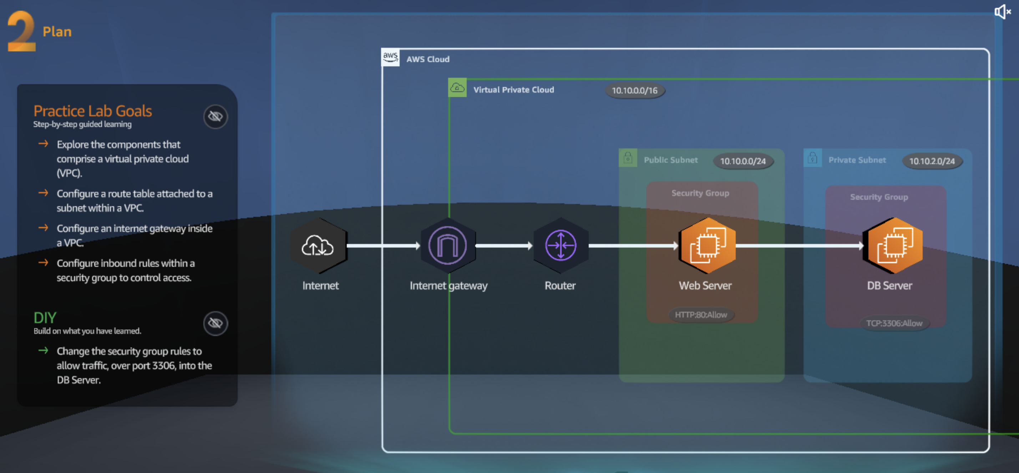The width and height of the screenshot is (1019, 473).
Task: Click the Internet gateway text label
Action: [x=448, y=285]
